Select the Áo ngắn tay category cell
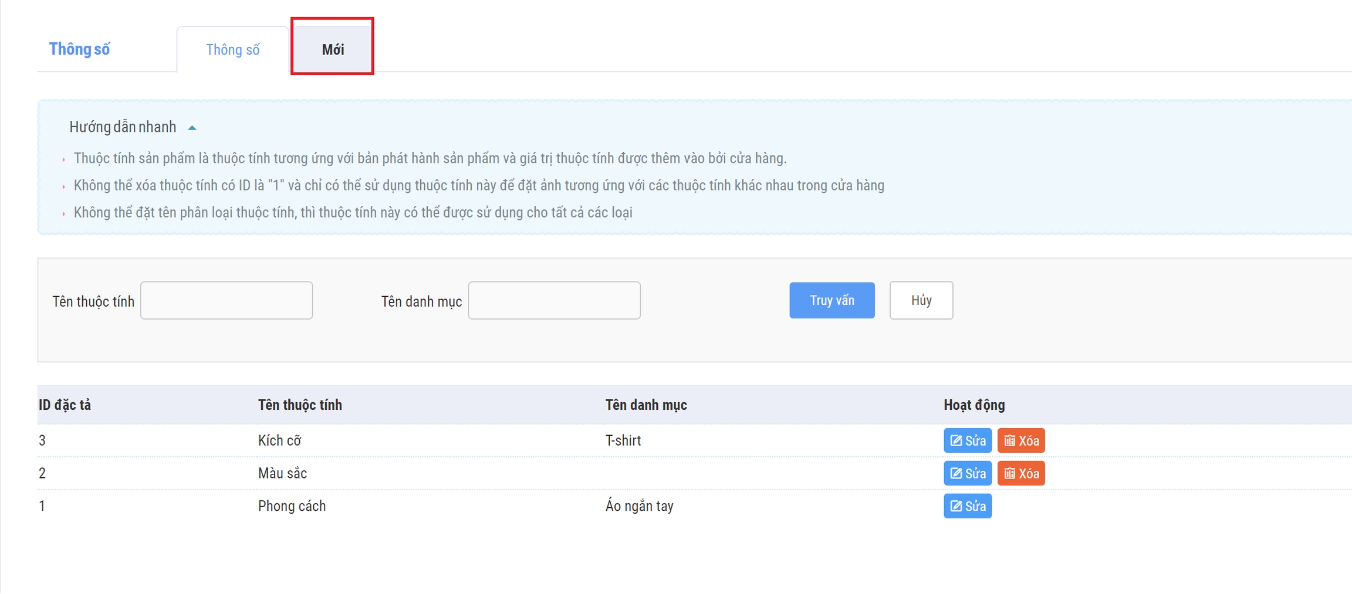 pos(639,507)
